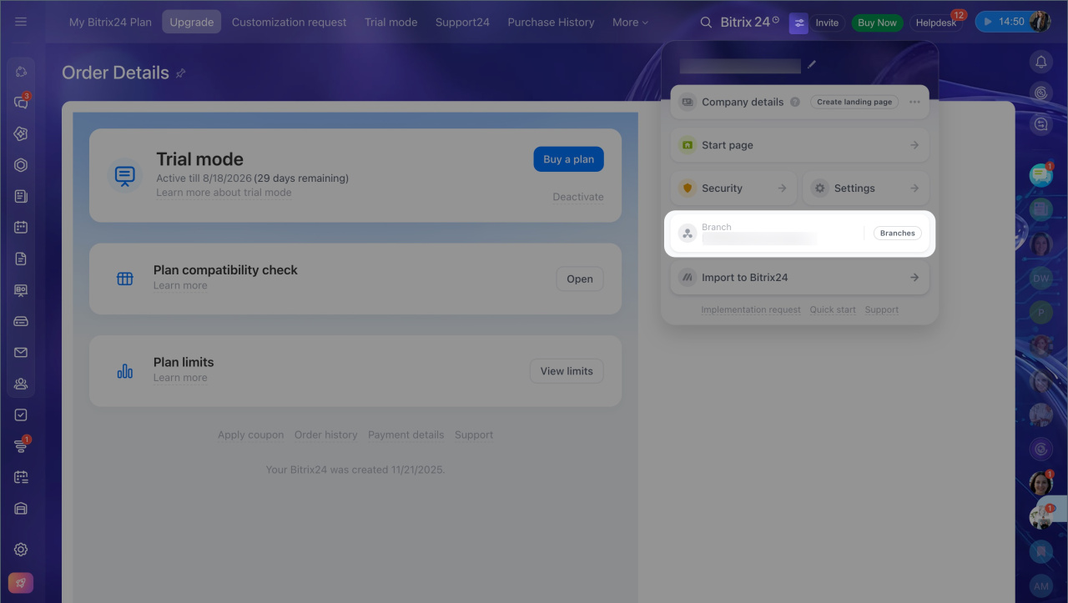Open the hamburger menu in the top bar
Viewport: 1068px width, 603px height.
pyautogui.click(x=21, y=22)
